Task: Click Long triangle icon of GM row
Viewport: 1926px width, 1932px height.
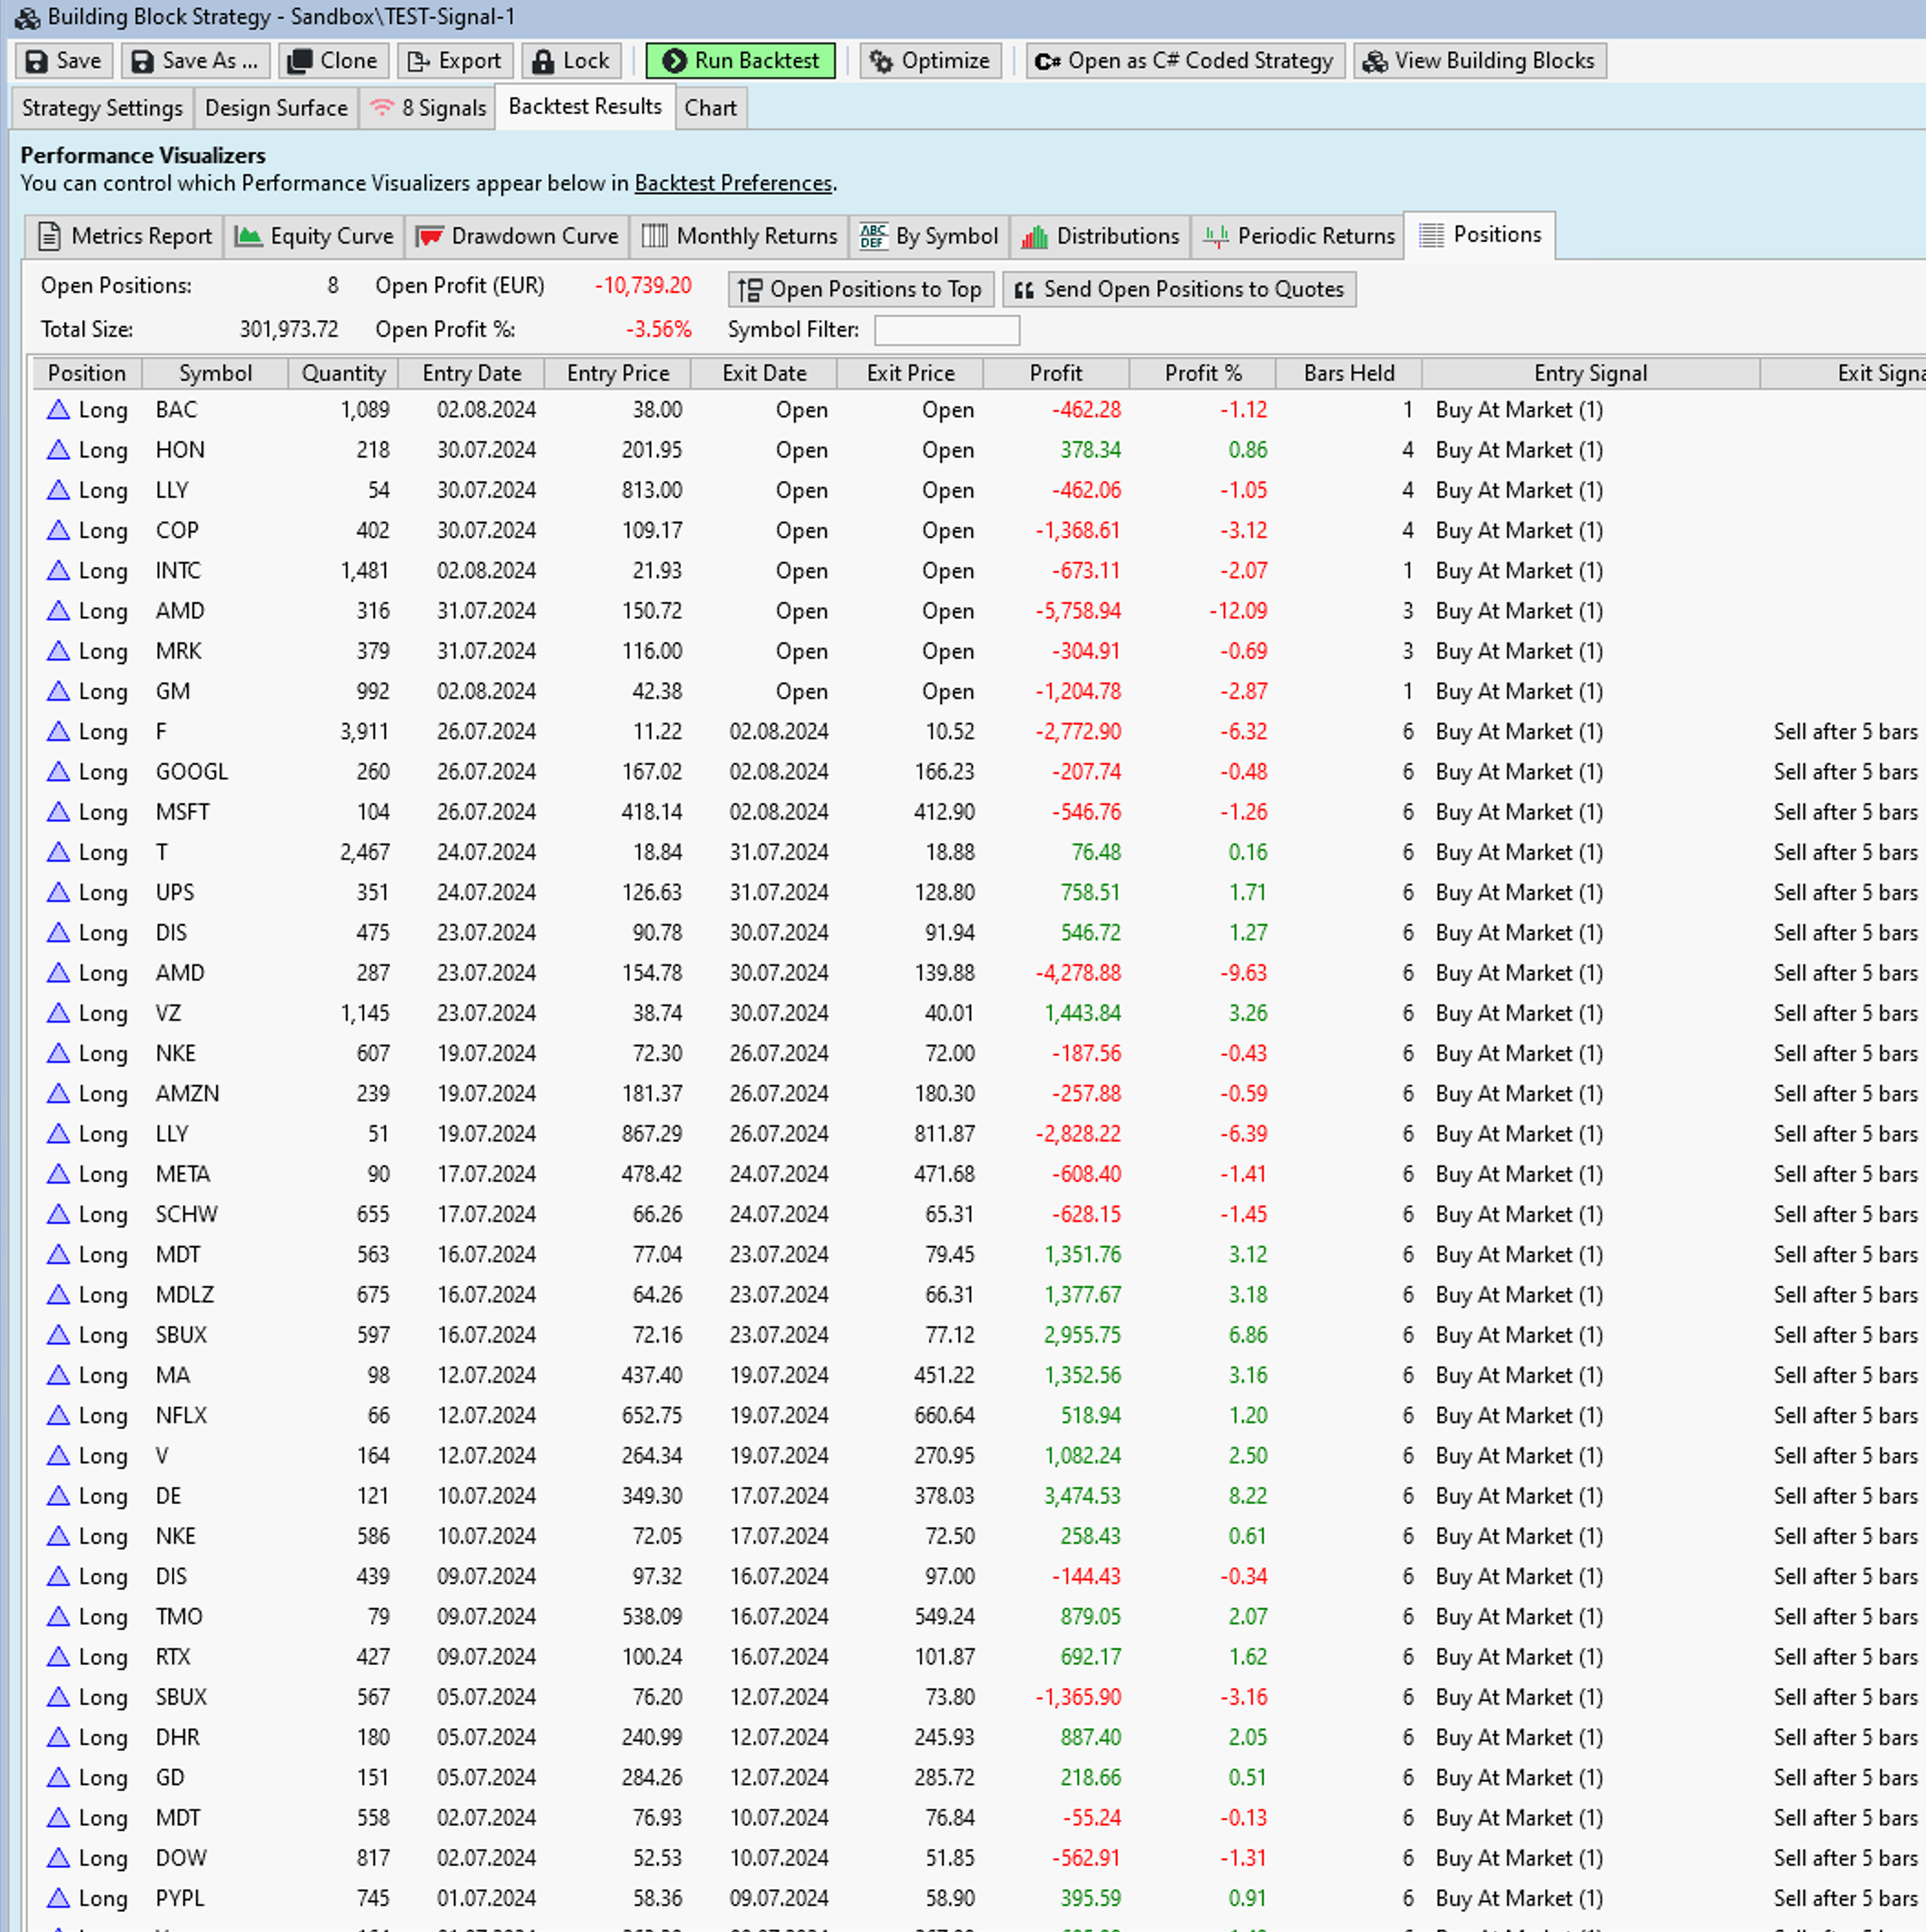Action: 58,692
